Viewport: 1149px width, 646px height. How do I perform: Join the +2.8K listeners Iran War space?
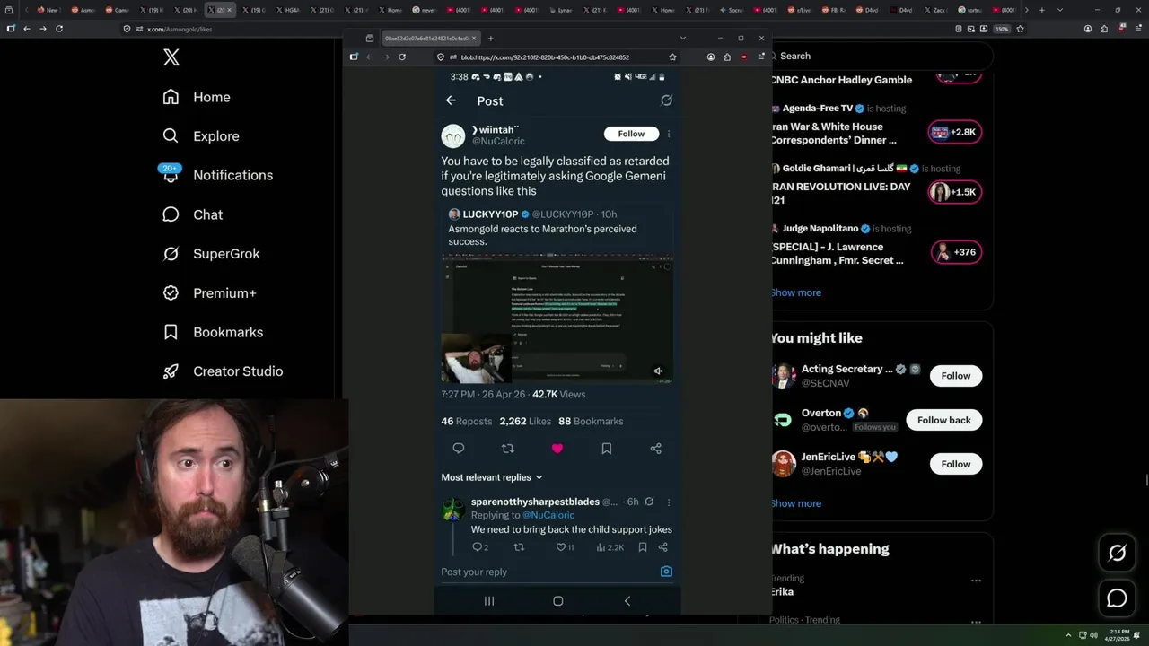(x=955, y=132)
